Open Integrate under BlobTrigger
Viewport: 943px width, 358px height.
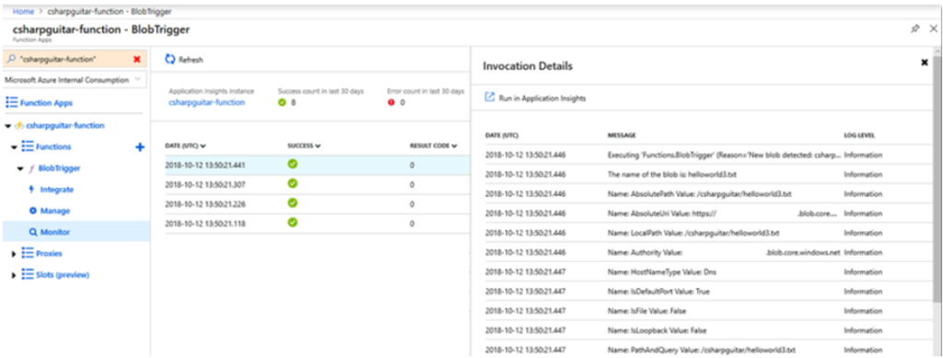click(56, 190)
